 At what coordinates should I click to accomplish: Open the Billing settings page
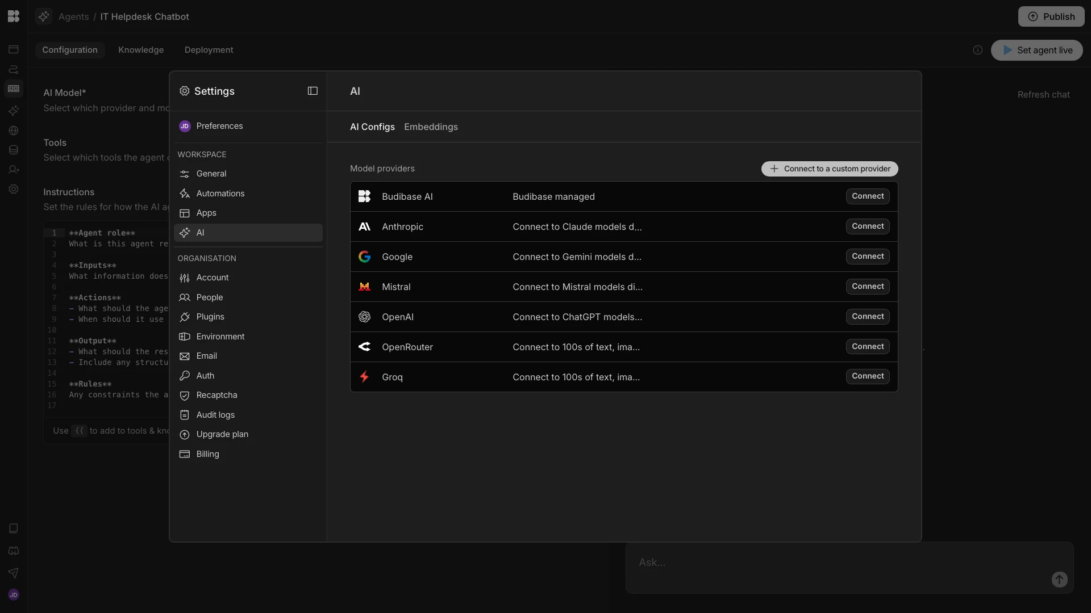pyautogui.click(x=207, y=454)
